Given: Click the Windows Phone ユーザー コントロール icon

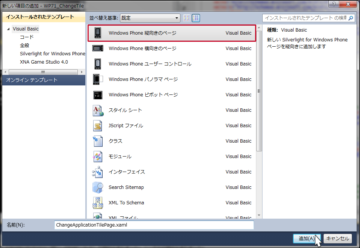Looking at the screenshot, I should (98, 64).
